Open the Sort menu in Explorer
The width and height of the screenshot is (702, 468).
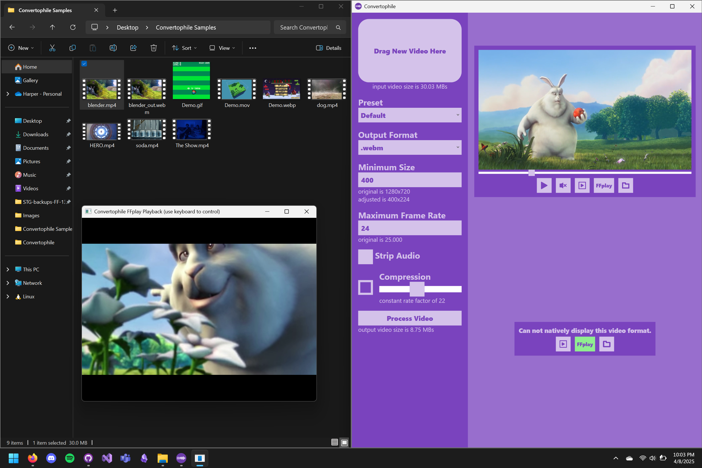(x=184, y=48)
